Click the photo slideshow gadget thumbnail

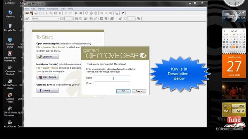(x=234, y=90)
